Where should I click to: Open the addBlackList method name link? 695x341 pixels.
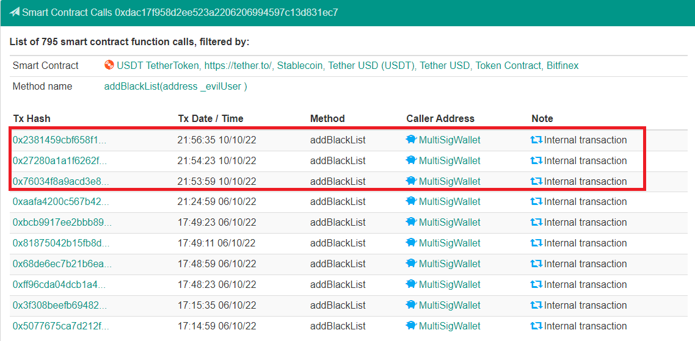coord(175,87)
